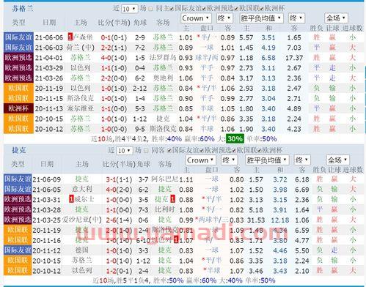366x287 pixels.
Task: Click the date 20-11-12 in 德国 row
Action: click(x=47, y=250)
